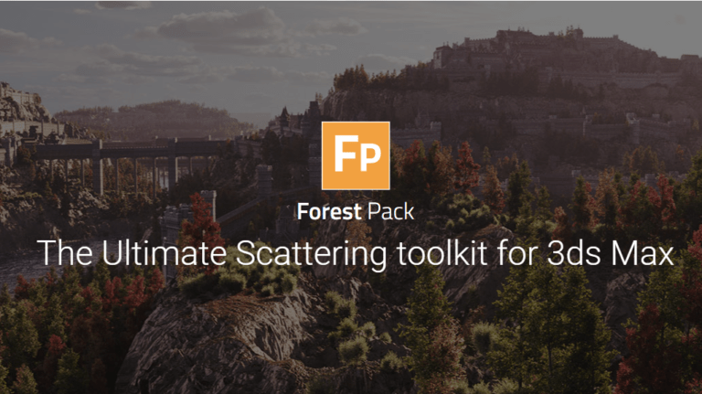Click the word "Scattering" in the headline
Screen dimensions: 702x394
312,254
